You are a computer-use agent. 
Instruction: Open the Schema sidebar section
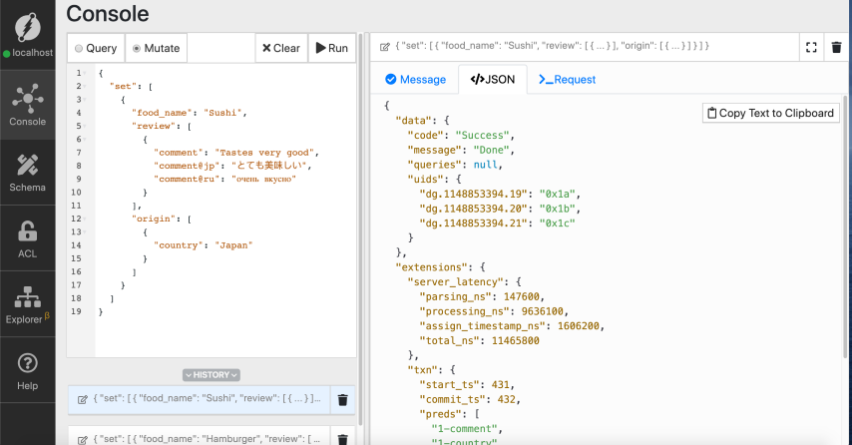coord(28,171)
